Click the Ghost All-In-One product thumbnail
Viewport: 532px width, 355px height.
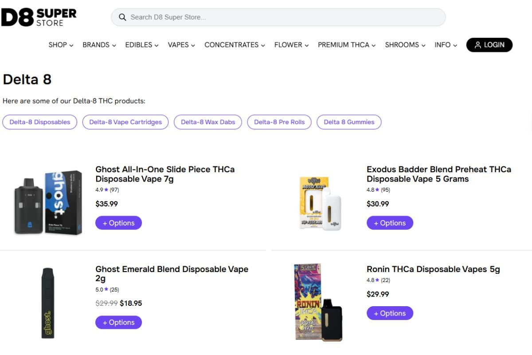[47, 203]
